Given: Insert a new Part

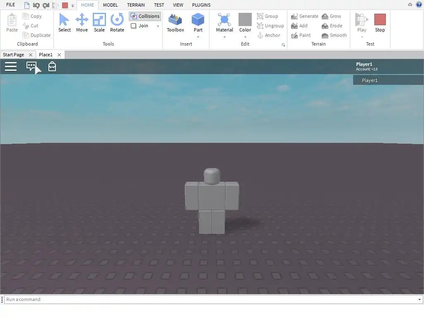Looking at the screenshot, I should click(198, 22).
